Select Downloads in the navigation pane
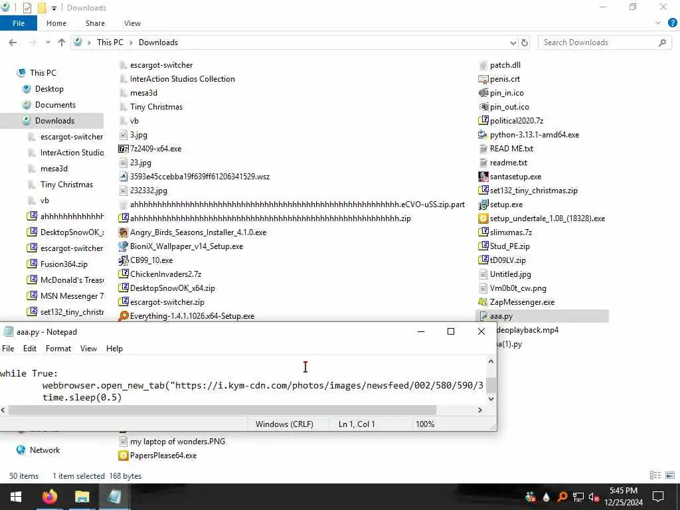Screen dimensions: 680x510 coord(54,121)
